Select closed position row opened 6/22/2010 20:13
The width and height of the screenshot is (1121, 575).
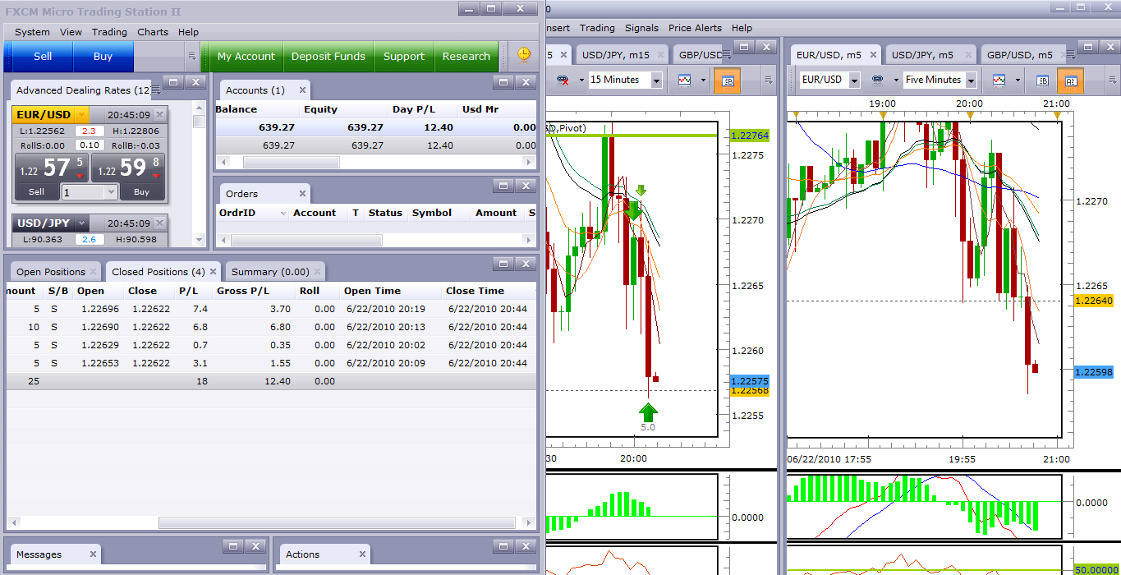click(x=271, y=327)
